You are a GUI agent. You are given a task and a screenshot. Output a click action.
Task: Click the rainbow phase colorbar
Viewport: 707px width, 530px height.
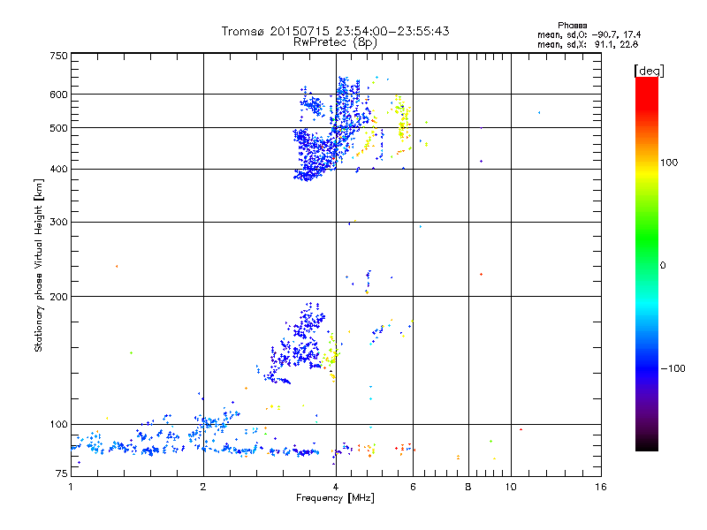click(x=647, y=264)
